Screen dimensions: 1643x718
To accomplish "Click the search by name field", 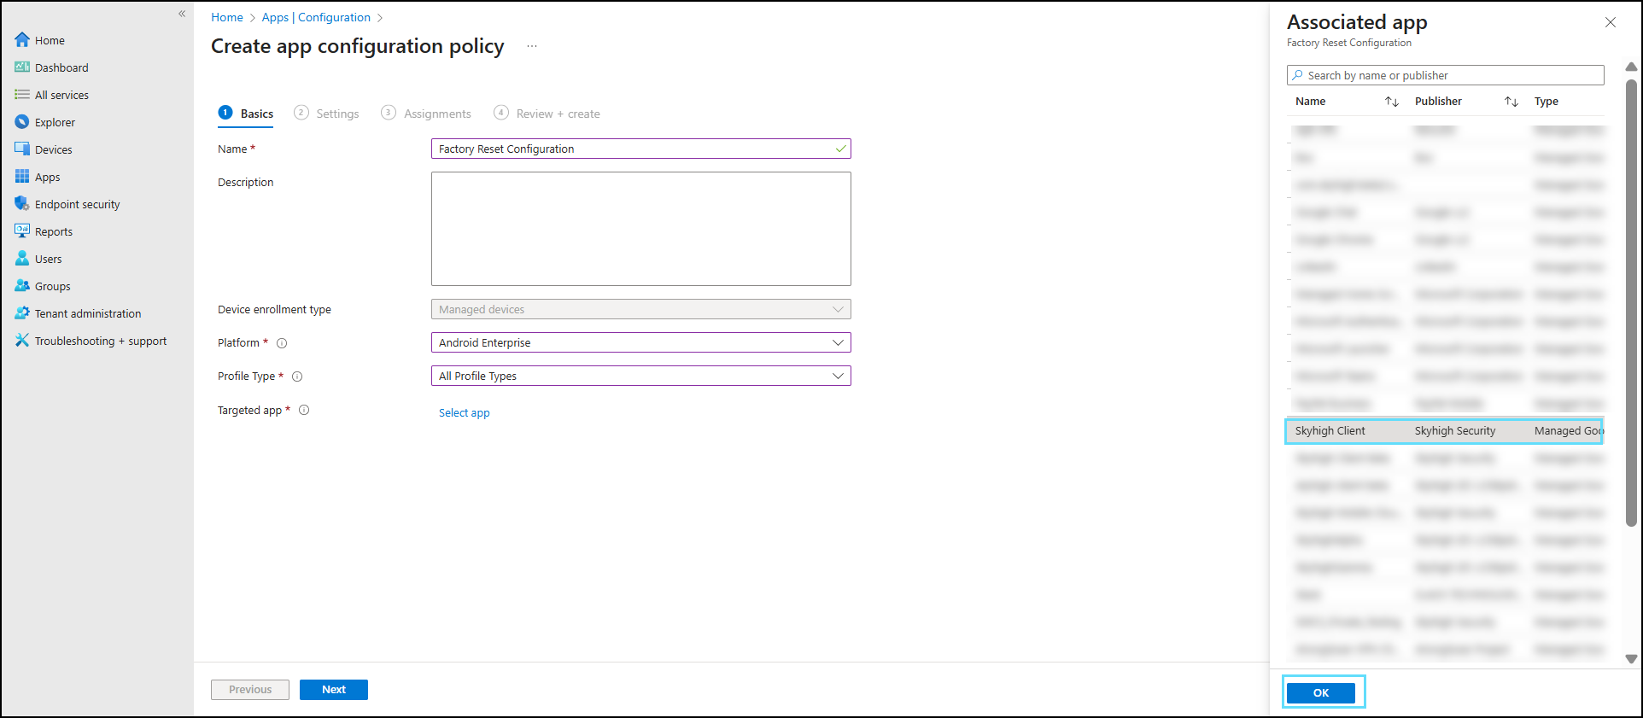I will coord(1445,75).
